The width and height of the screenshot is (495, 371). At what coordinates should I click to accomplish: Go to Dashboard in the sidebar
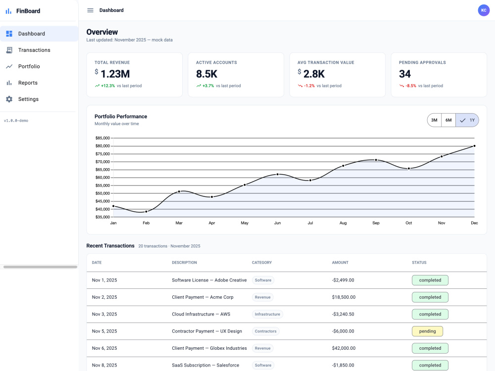click(x=39, y=34)
